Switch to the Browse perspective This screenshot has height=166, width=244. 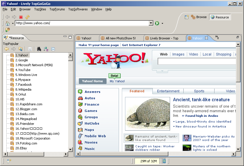[199, 17]
